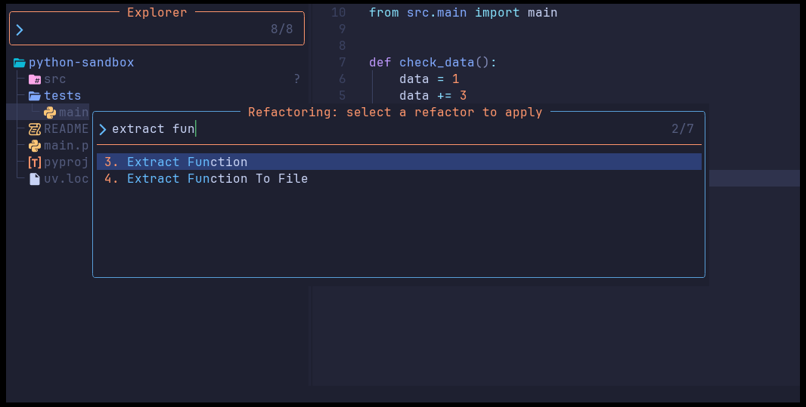The image size is (806, 407).
Task: Click the Python icon next to main.p
Action: click(x=35, y=146)
